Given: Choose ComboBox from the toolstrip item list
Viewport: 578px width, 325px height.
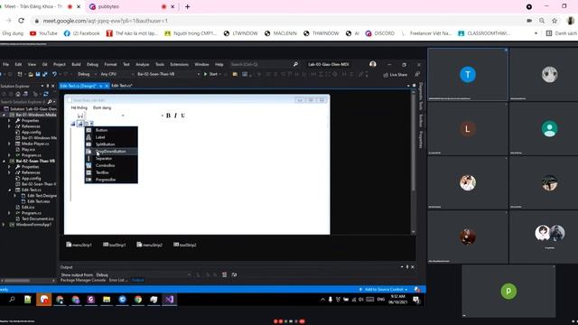Looking at the screenshot, I should [x=111, y=165].
